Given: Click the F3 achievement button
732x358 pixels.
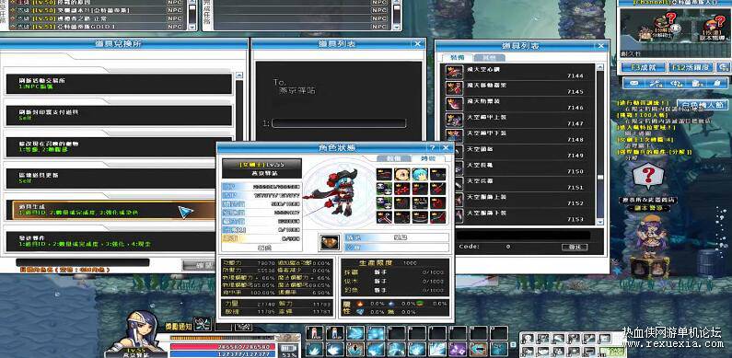Looking at the screenshot, I should pos(644,67).
